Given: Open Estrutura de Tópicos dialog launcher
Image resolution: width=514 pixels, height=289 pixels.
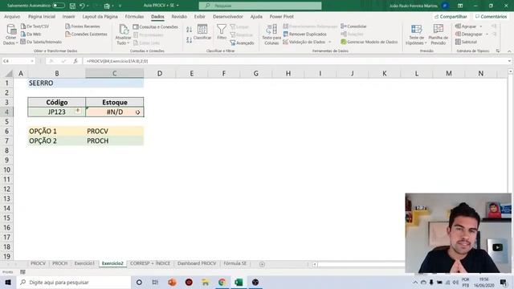Looking at the screenshot, I should click(498, 51).
